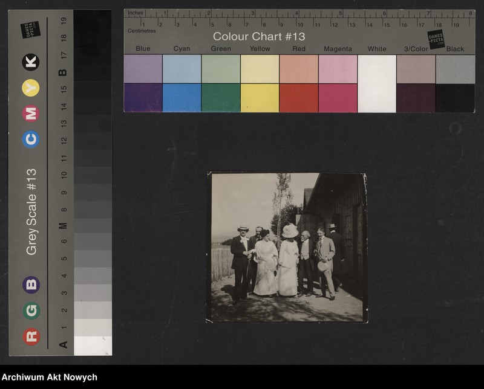The width and height of the screenshot is (484, 389).
Task: Click the white patch beside letter A
Action: click(93, 346)
